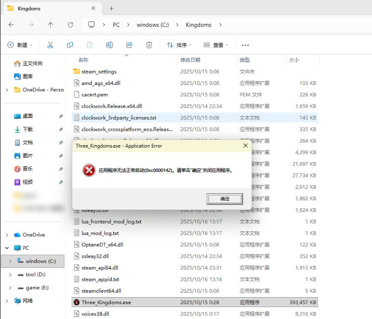Open the more options ellipsis menu
Screen dimensions: 372x319
point(245,45)
